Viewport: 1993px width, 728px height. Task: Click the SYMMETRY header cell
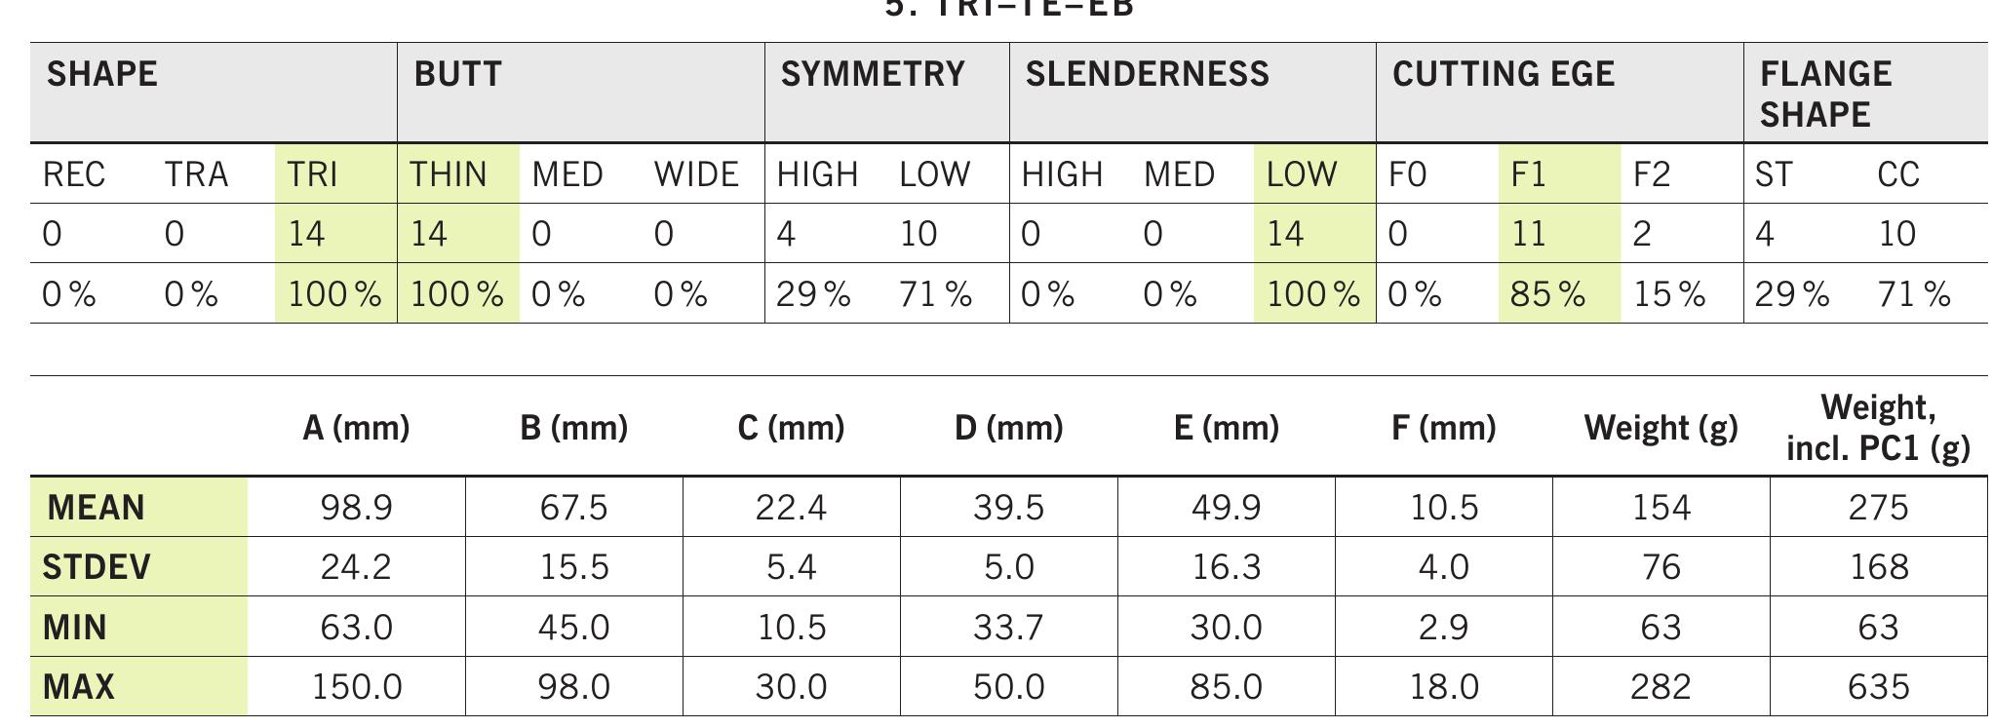click(873, 75)
